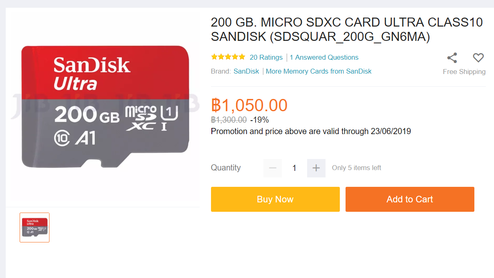Click the quantity number field

pos(294,168)
